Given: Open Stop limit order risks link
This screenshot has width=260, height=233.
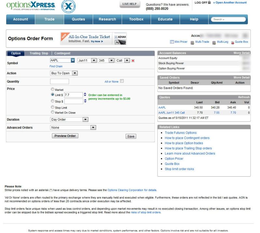Looking at the screenshot, I should (x=179, y=169).
